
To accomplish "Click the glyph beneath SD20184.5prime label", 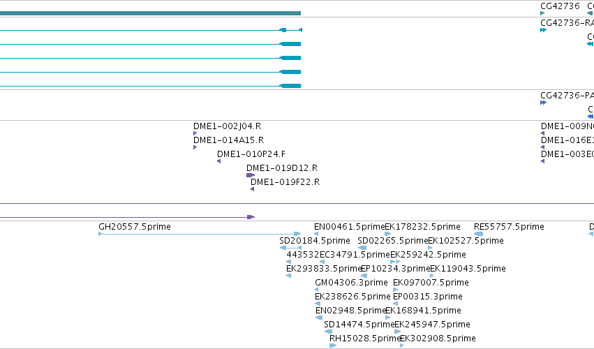I will (290, 248).
